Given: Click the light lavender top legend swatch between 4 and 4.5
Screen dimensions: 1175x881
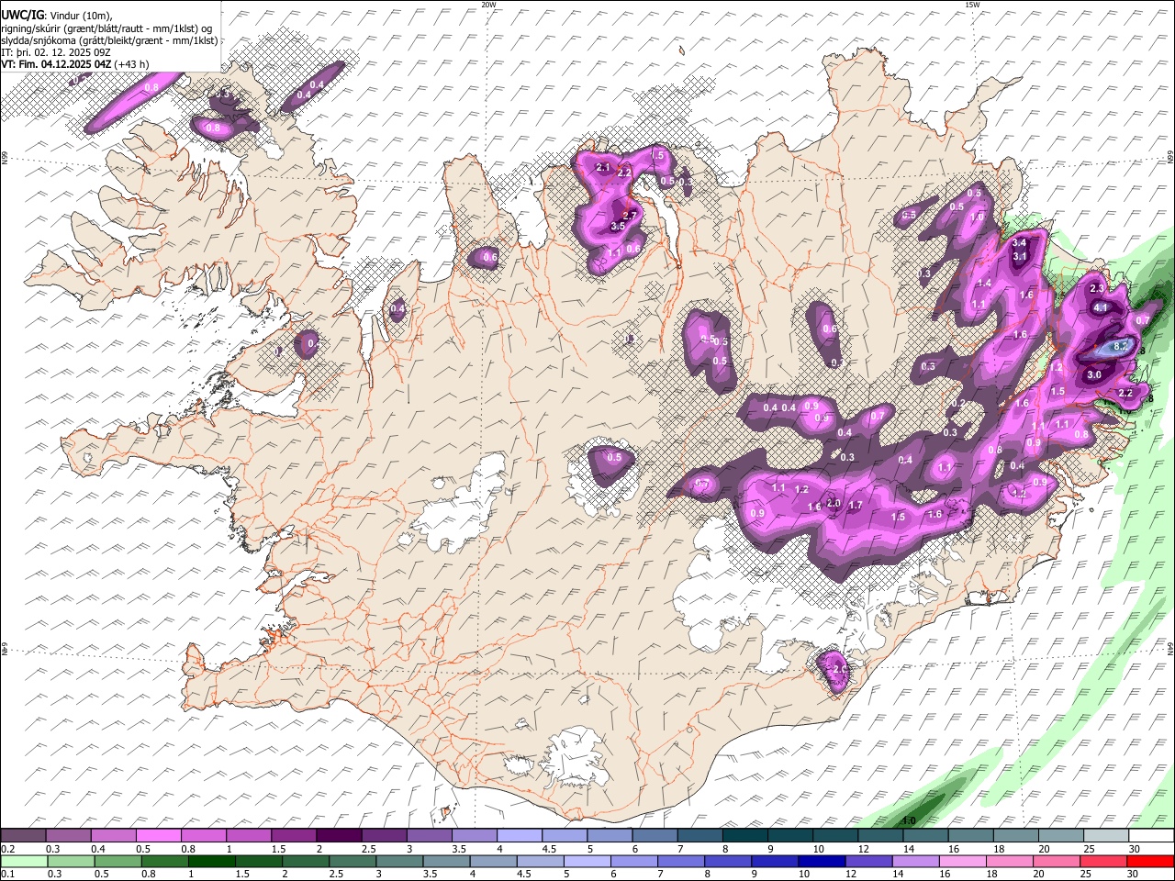Looking at the screenshot, I should point(520,836).
